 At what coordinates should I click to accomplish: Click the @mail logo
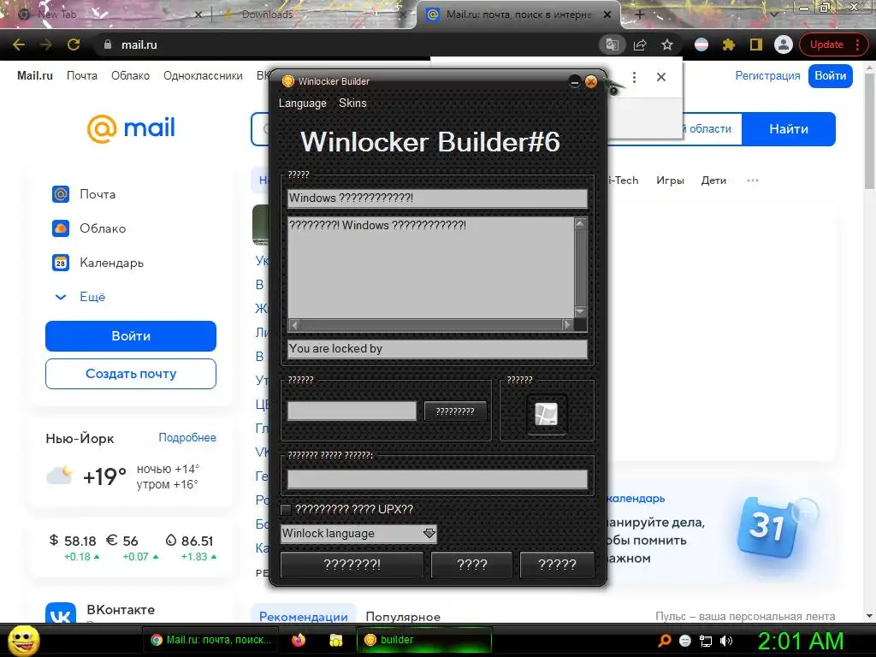(131, 128)
